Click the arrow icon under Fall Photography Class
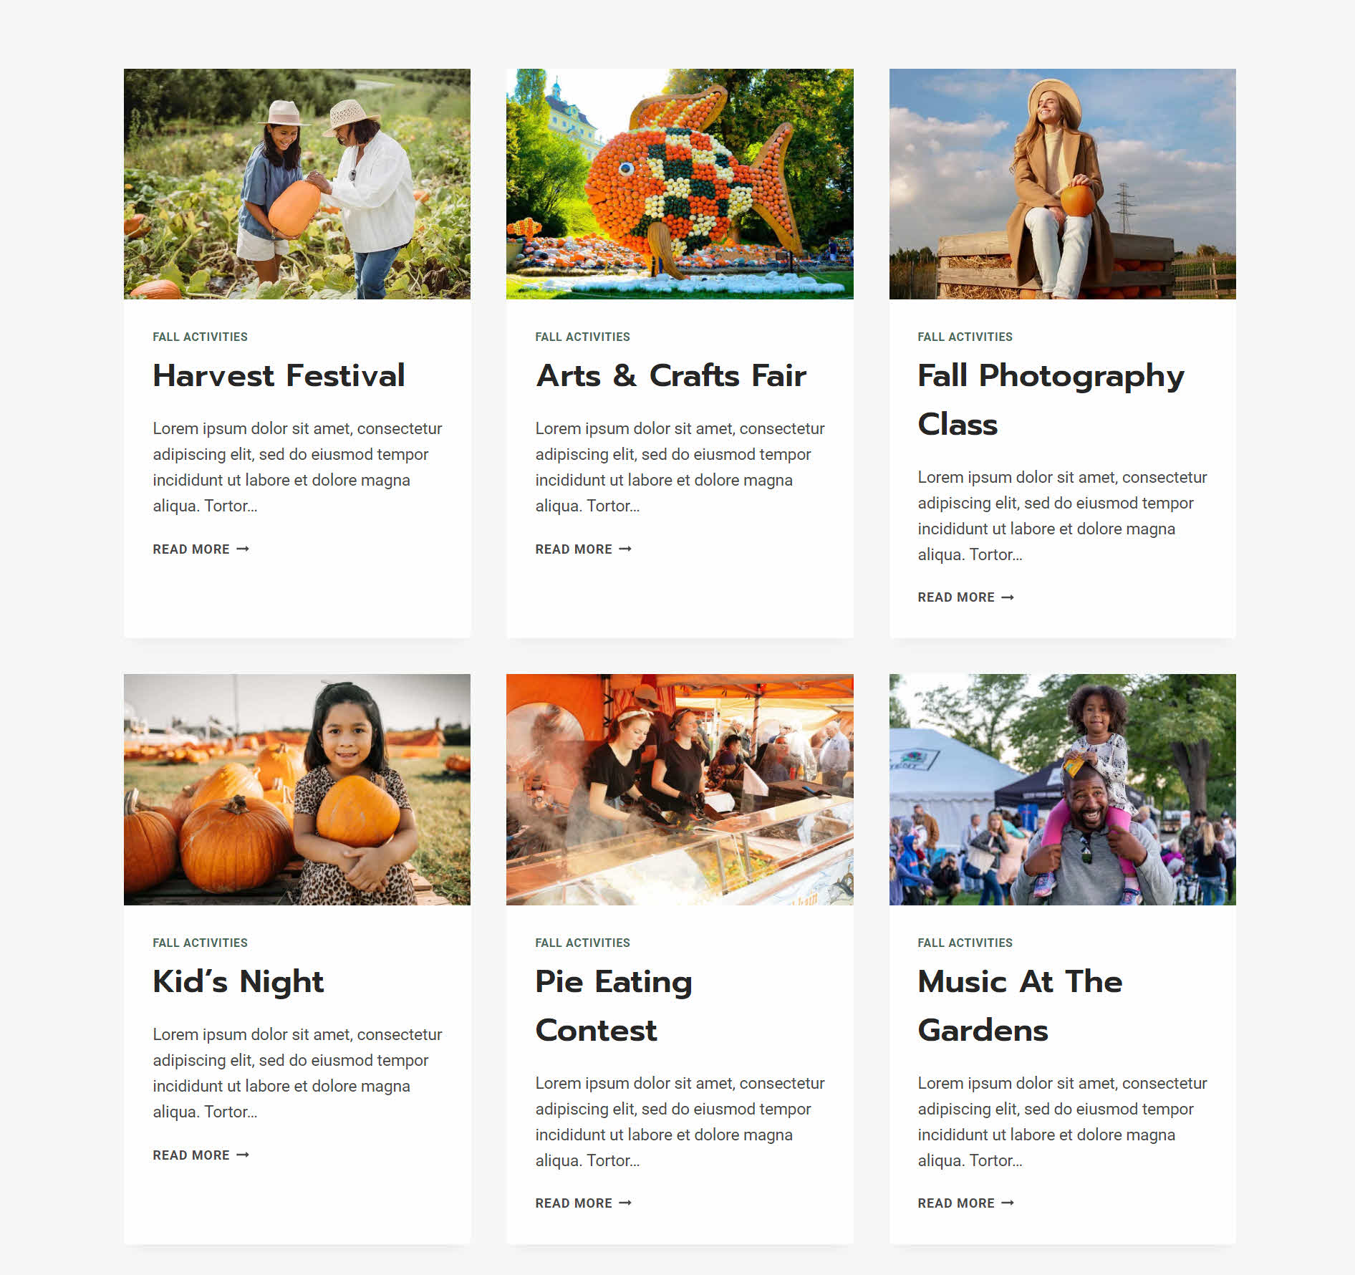The height and width of the screenshot is (1275, 1355). [1008, 597]
